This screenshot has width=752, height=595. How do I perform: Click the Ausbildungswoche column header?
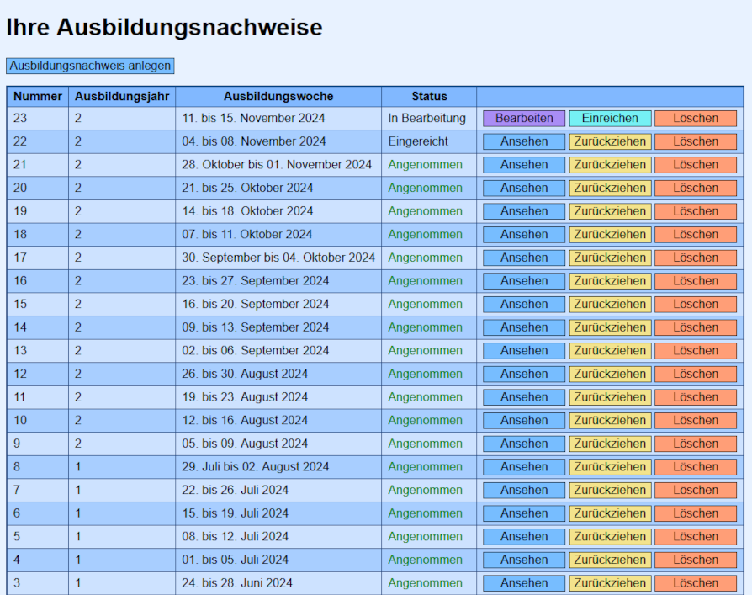(x=278, y=97)
